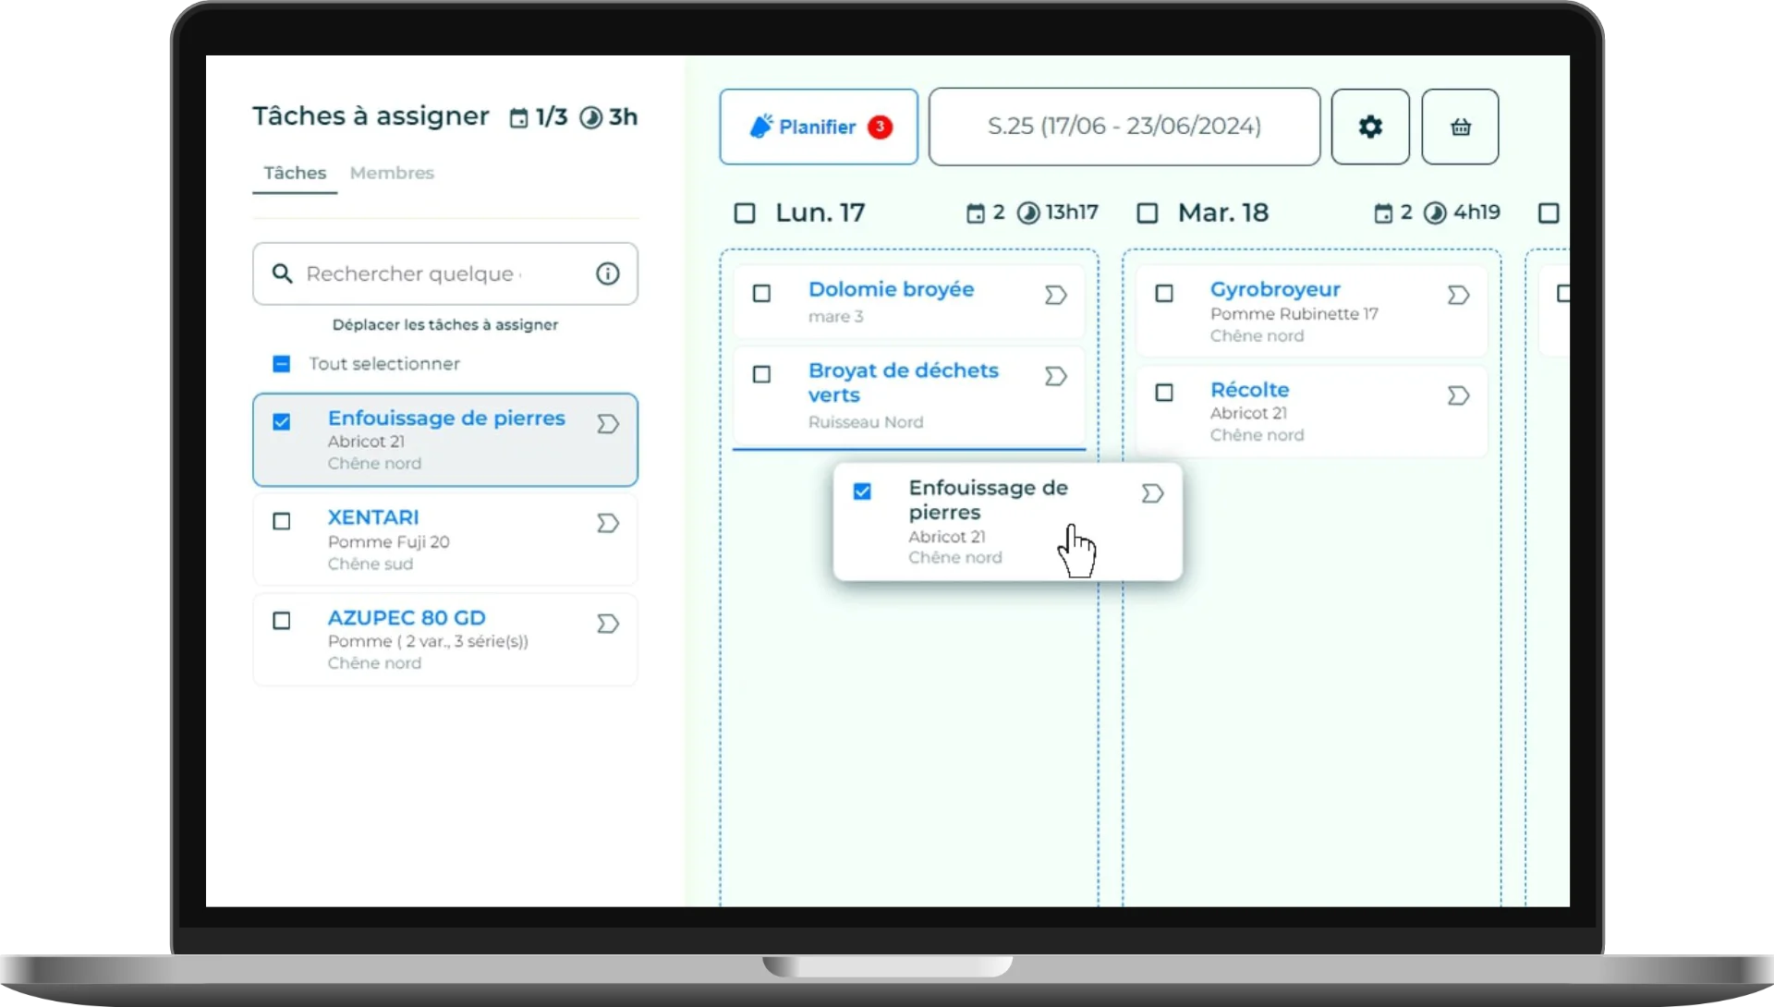The height and width of the screenshot is (1007, 1774).
Task: Switch to the Membres tab
Action: click(392, 173)
